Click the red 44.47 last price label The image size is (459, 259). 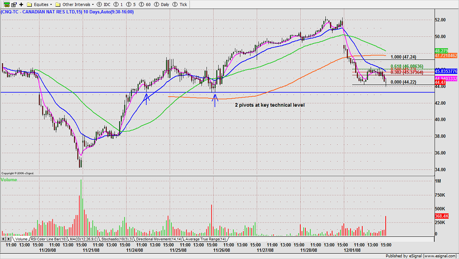pos(440,83)
